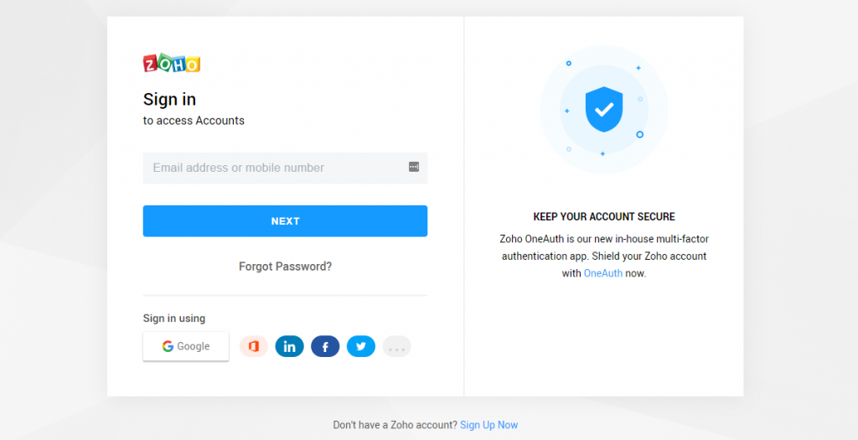Click the "to access Accounts" subtitle

194,121
